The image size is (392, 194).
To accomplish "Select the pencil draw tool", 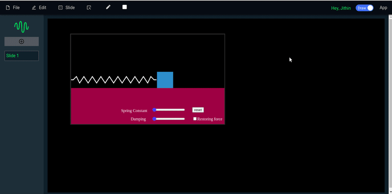I will 108,7.
